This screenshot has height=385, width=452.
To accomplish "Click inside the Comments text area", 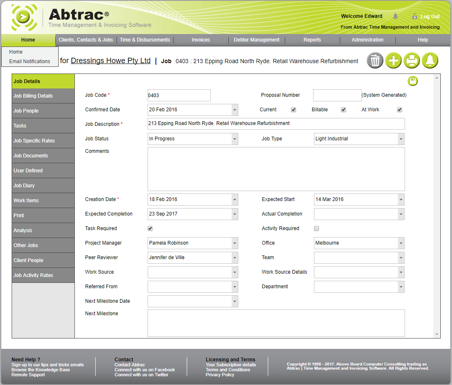I will 276,169.
